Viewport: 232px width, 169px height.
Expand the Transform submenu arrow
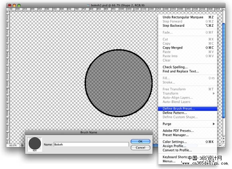point(214,93)
